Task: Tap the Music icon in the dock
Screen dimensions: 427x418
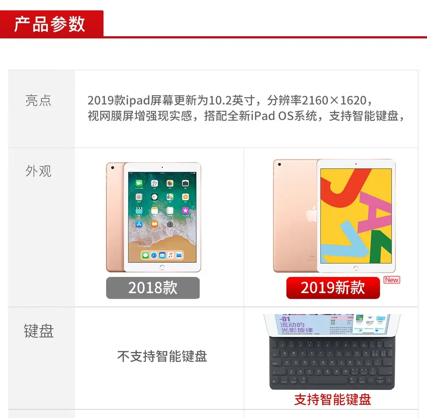Action: (170, 255)
